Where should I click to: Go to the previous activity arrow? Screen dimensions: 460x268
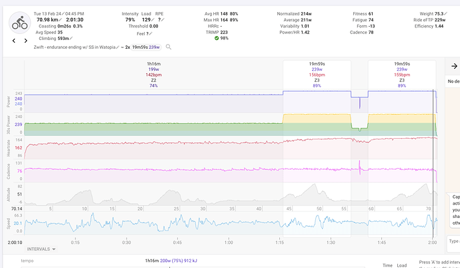pos(14,41)
